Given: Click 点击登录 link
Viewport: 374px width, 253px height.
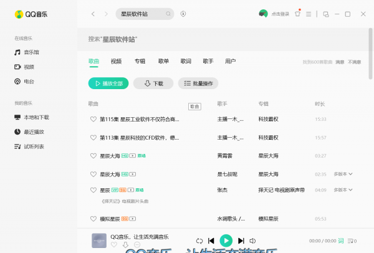Looking at the screenshot, I should click(280, 14).
